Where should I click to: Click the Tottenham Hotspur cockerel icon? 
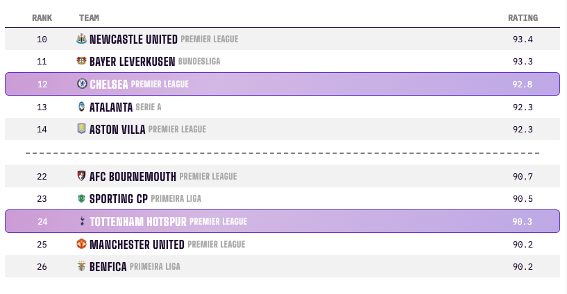(x=82, y=221)
